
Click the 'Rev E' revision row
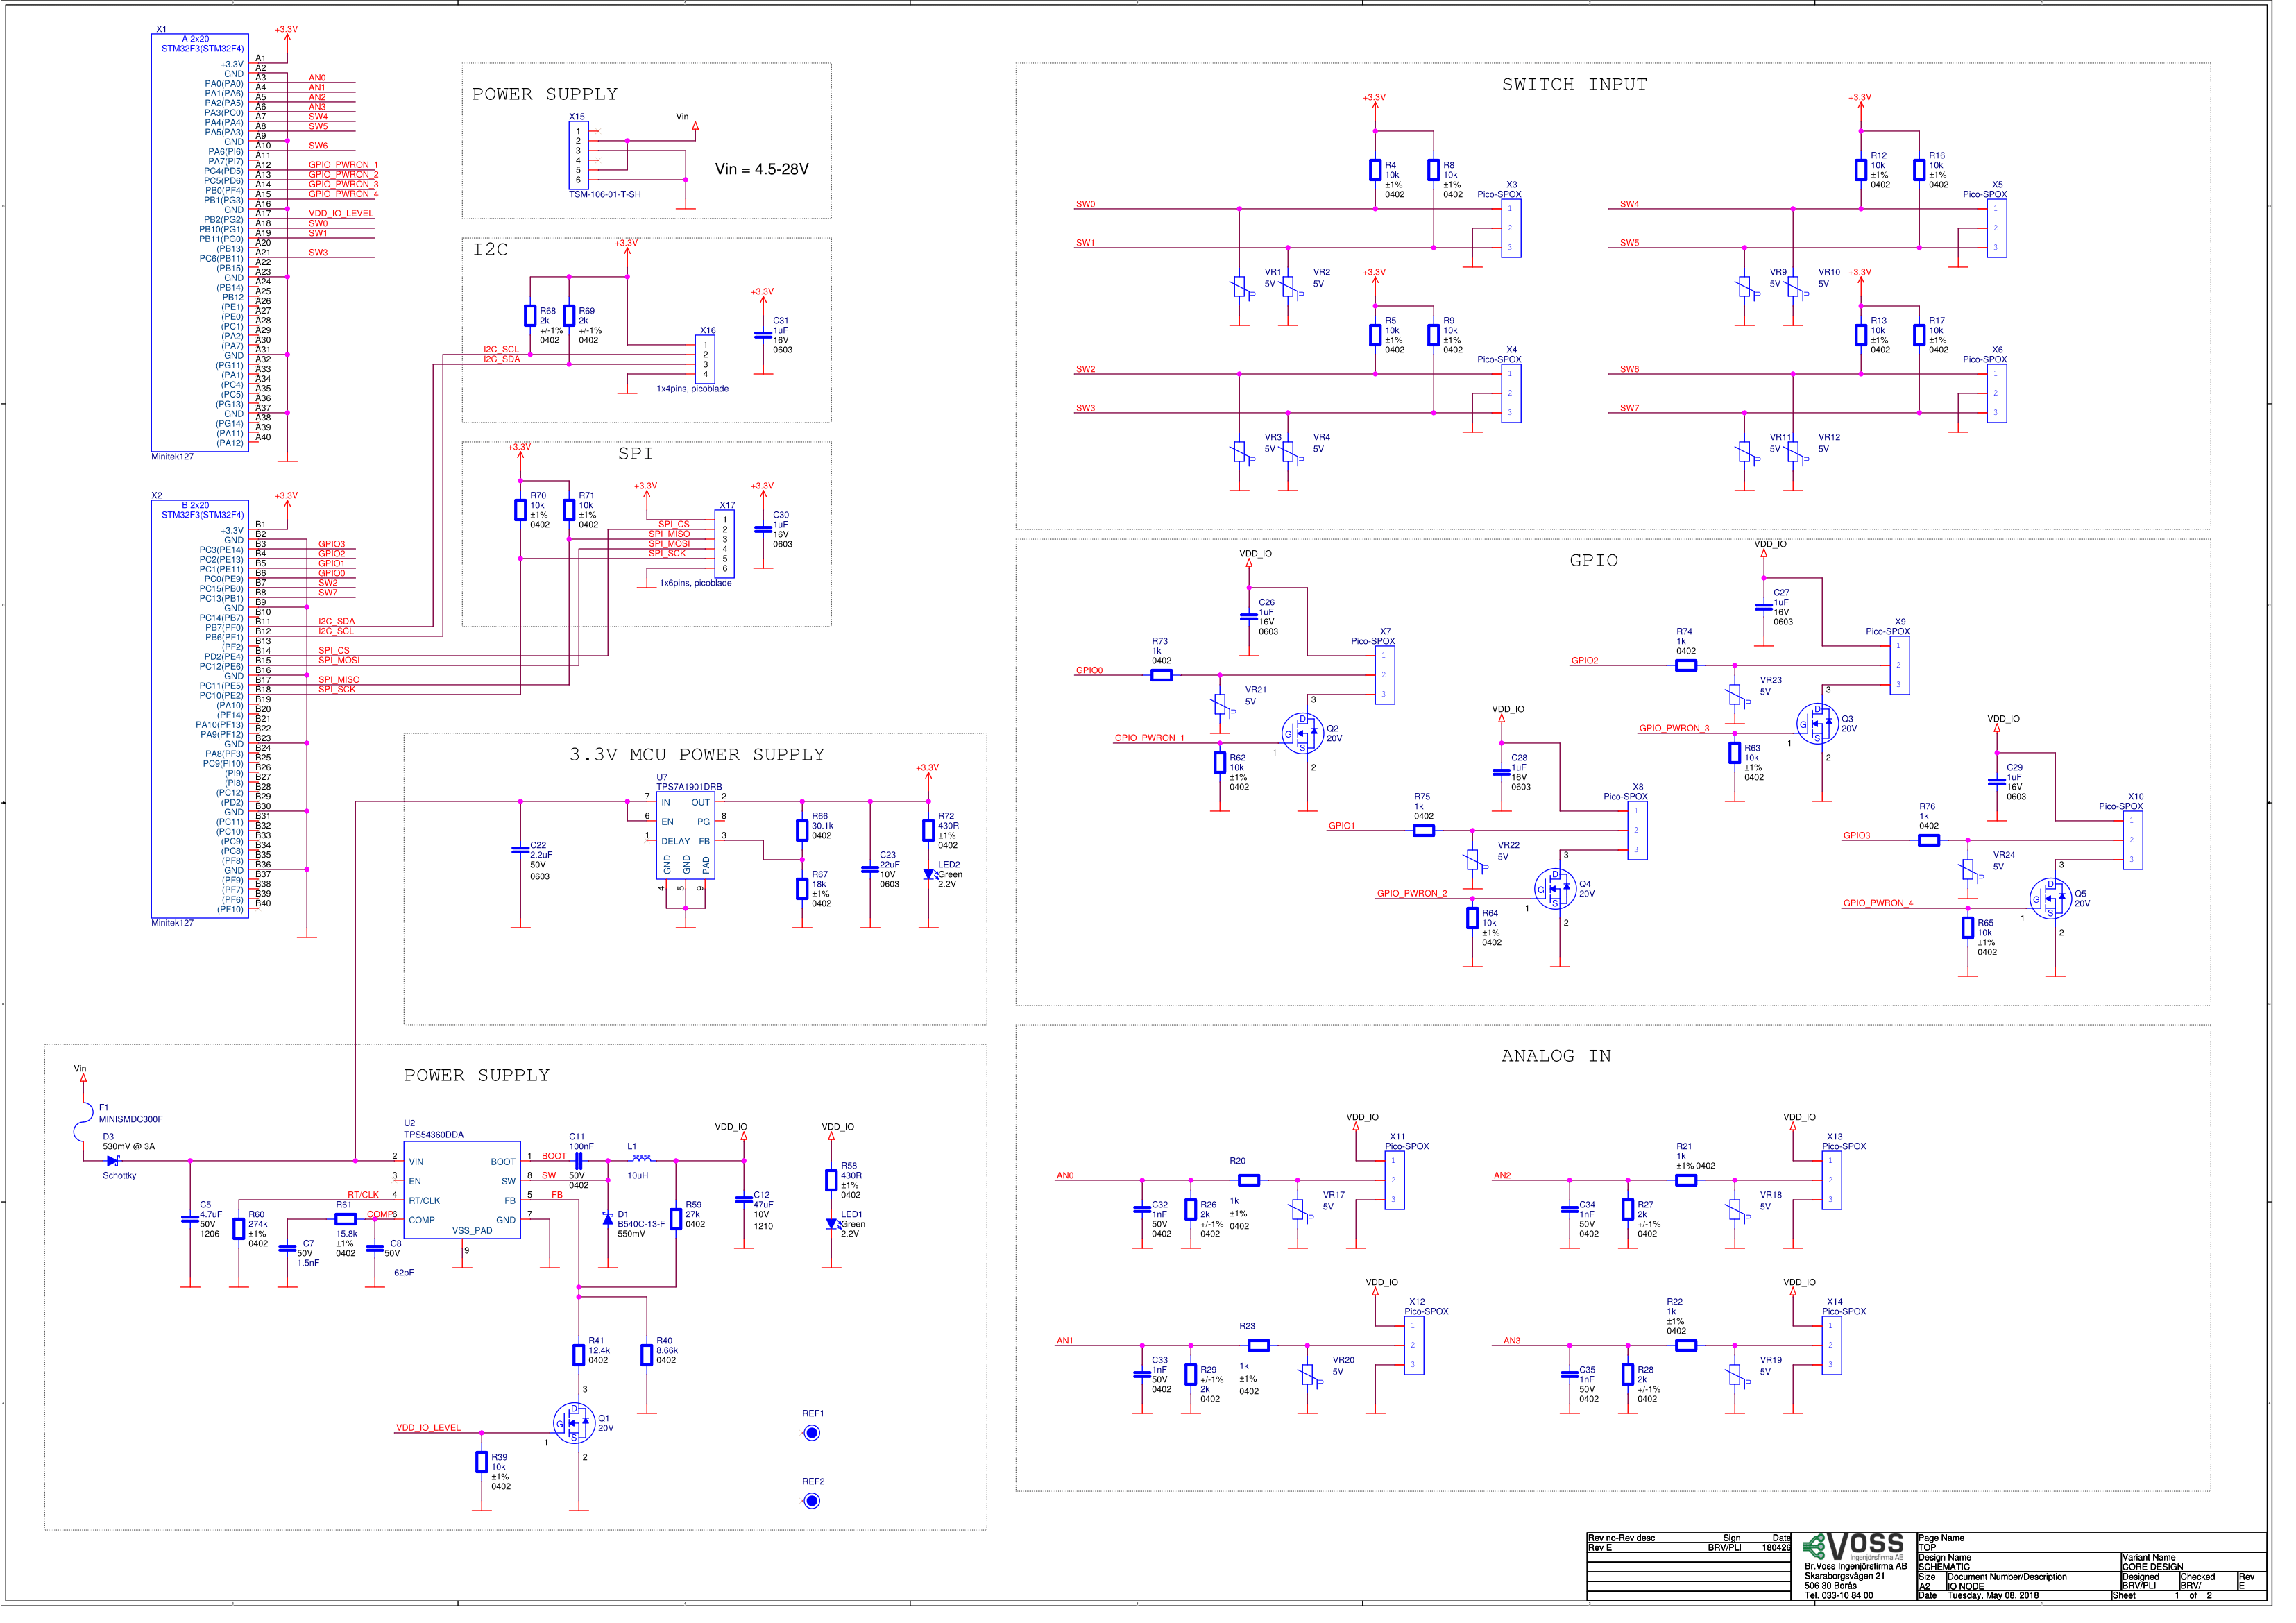pos(1706,1564)
